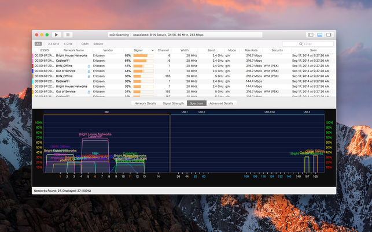Sort by Signal column header arrow

pyautogui.click(x=152, y=50)
